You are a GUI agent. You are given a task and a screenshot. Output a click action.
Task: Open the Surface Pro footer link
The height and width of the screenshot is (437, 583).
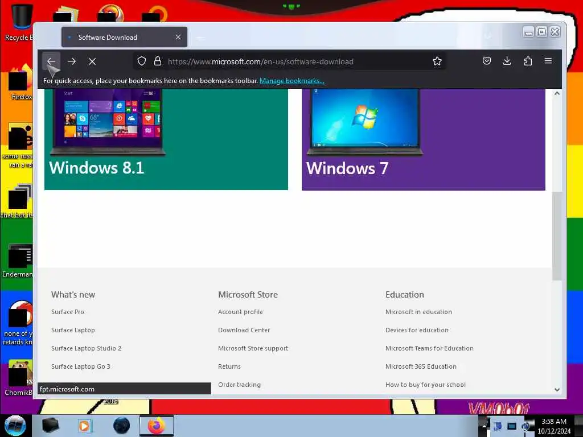[x=68, y=312]
